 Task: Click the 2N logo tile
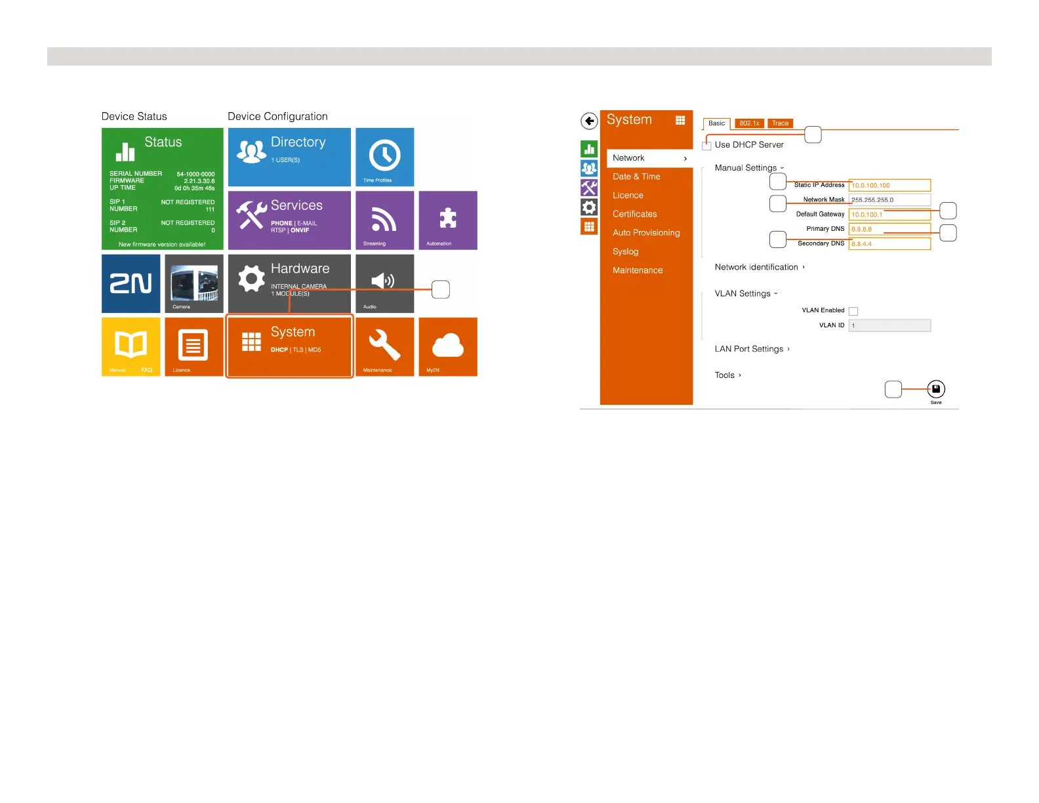coord(131,283)
